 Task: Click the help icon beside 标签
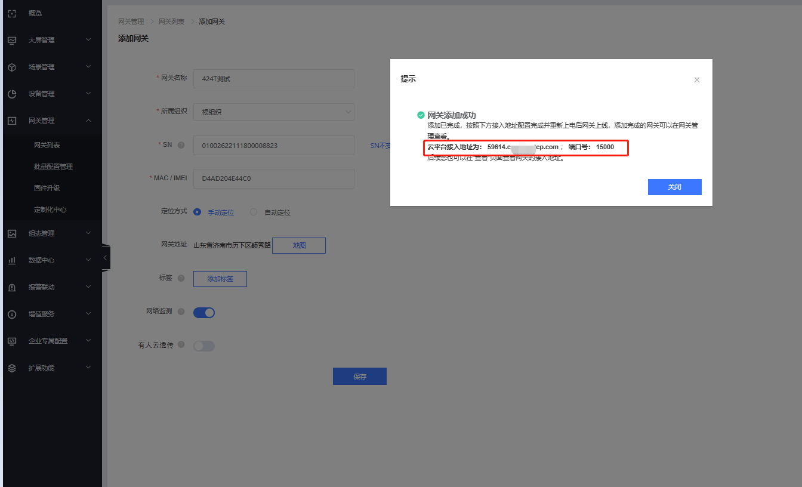pyautogui.click(x=181, y=278)
